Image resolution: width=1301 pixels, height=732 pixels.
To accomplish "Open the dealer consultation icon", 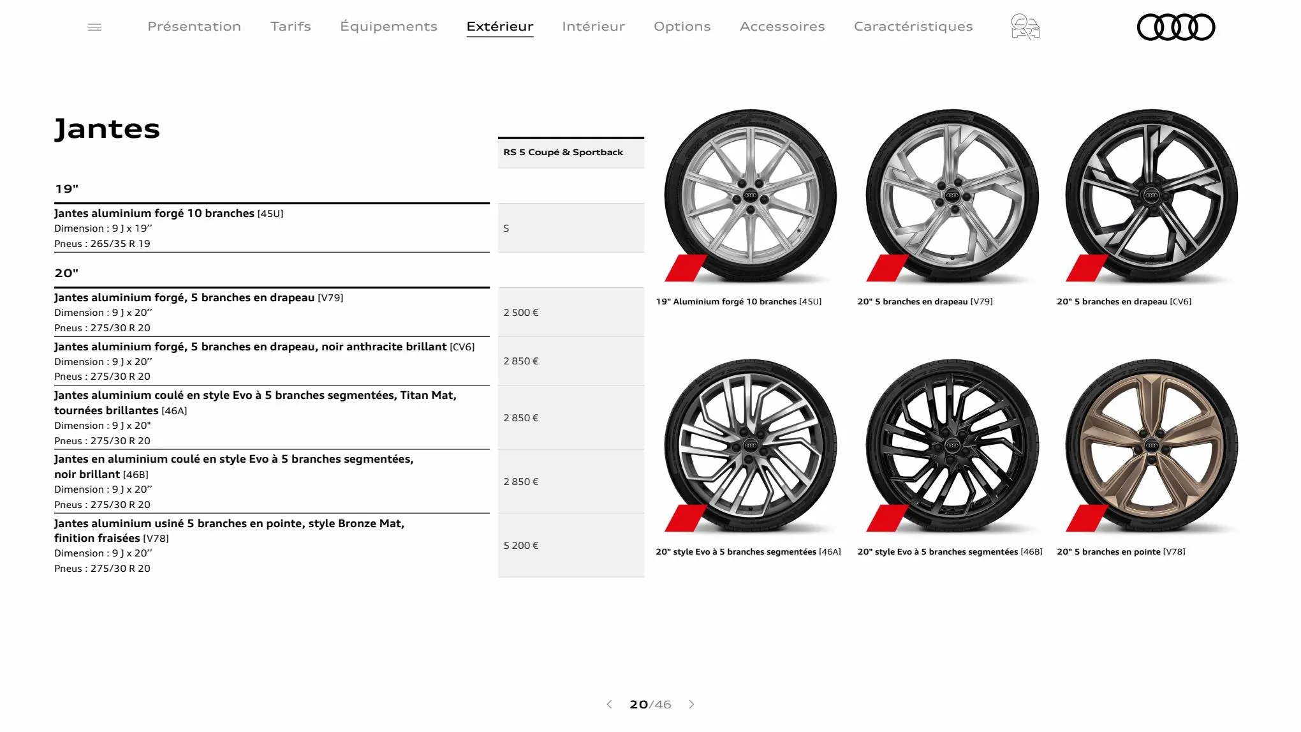I will pyautogui.click(x=1025, y=27).
